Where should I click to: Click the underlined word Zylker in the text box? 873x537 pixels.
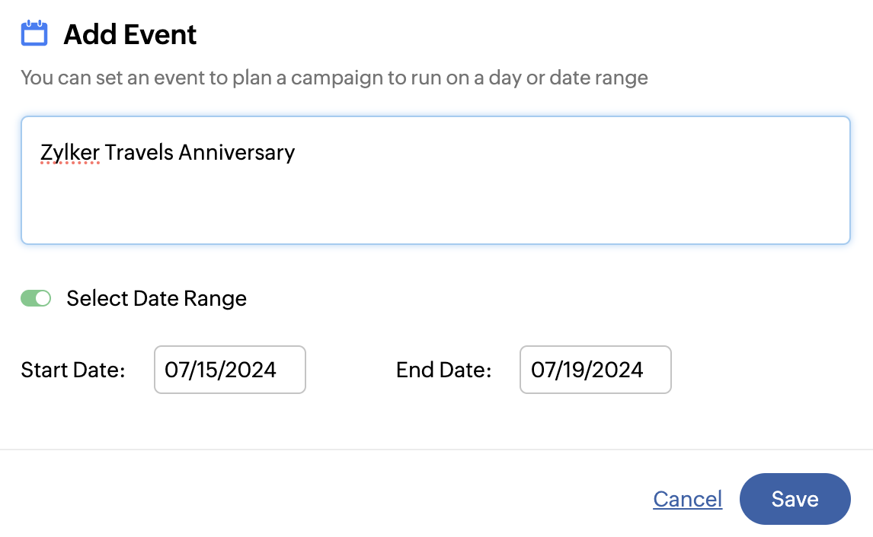[x=70, y=152]
